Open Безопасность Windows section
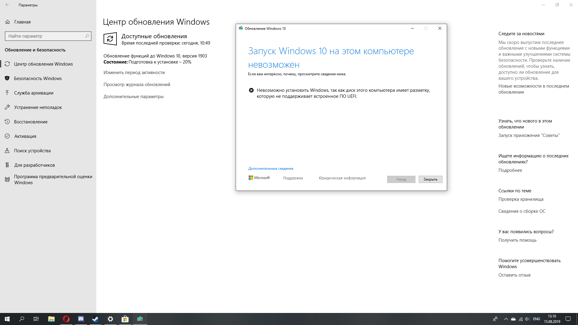 48,79
